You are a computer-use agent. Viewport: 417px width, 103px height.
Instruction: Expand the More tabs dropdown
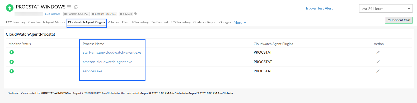240,22
